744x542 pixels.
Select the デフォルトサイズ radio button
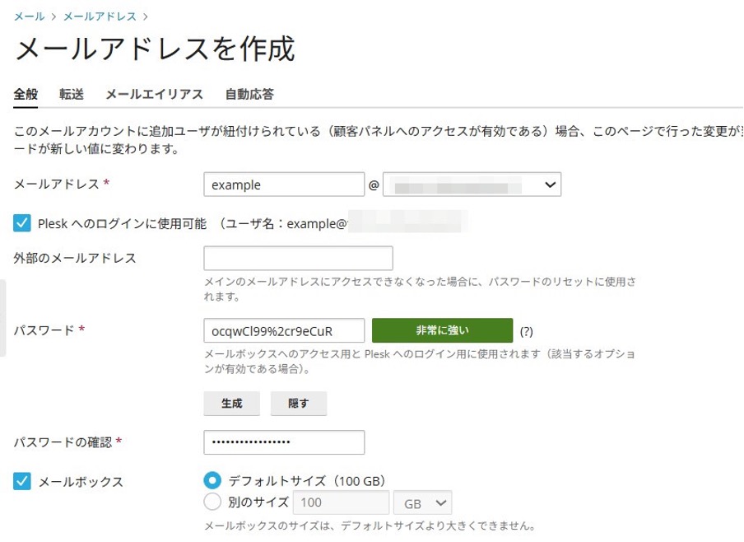click(x=212, y=480)
